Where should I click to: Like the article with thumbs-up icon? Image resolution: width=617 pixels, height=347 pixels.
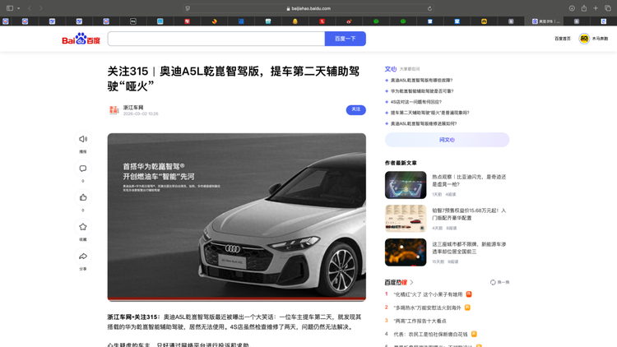click(x=83, y=197)
